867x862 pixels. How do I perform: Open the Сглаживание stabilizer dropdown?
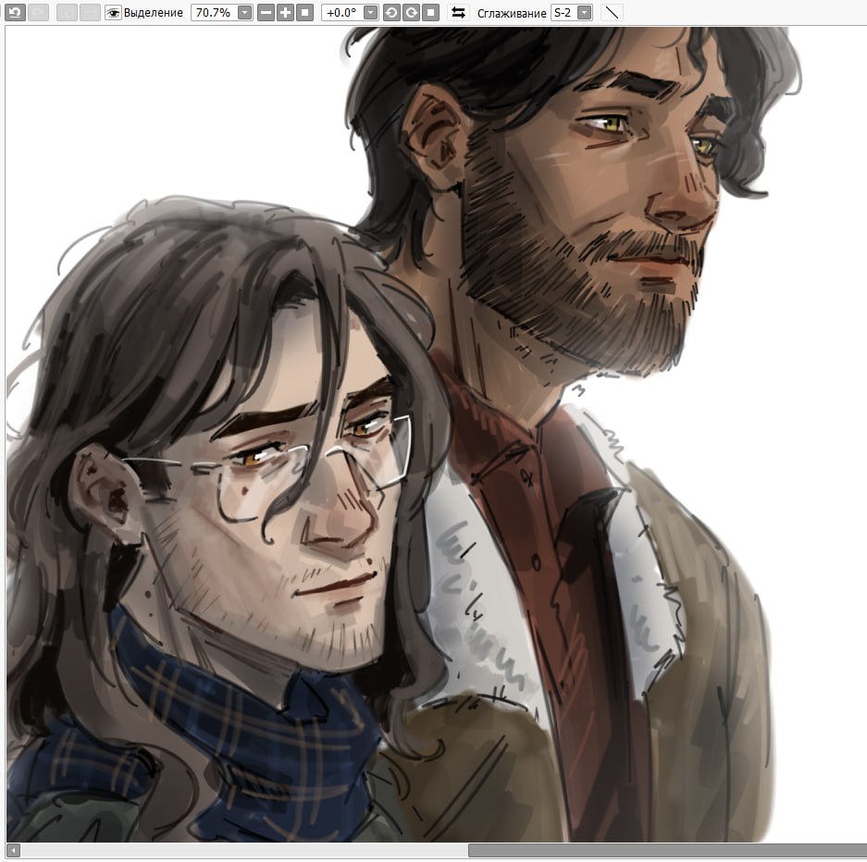[585, 12]
